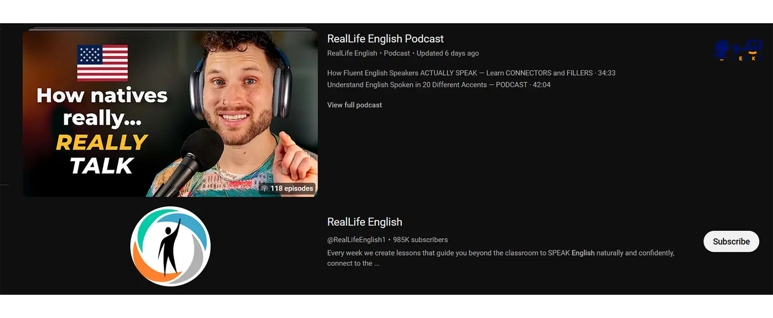Open RealLife English channel title

(364, 222)
